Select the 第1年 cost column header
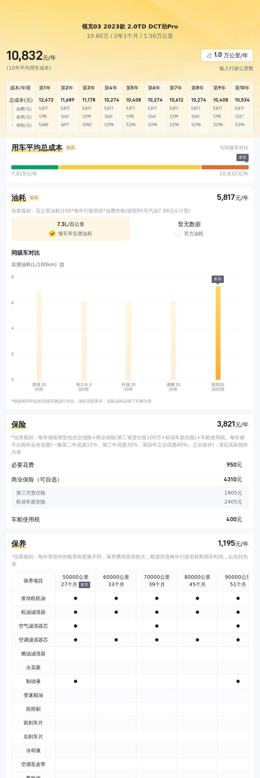Viewport: 260px width, 778px height. [45, 88]
